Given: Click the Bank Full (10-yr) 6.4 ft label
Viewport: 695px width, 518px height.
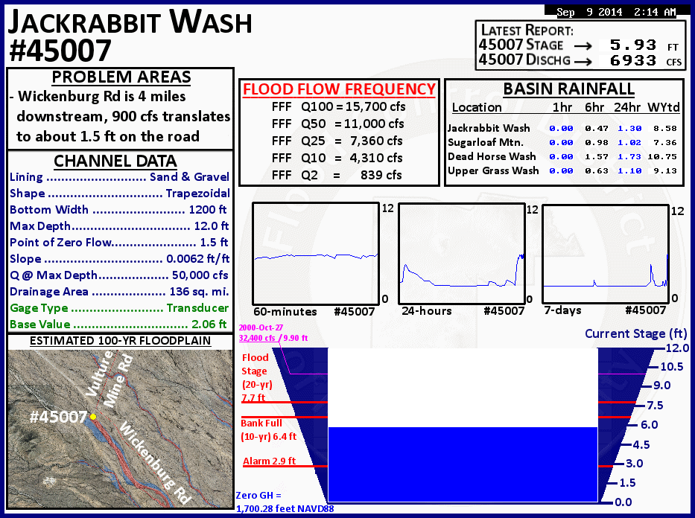Looking at the screenshot, I should [269, 430].
